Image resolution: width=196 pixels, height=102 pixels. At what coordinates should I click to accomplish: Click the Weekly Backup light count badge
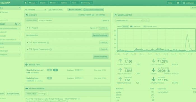[x=49, y=70]
